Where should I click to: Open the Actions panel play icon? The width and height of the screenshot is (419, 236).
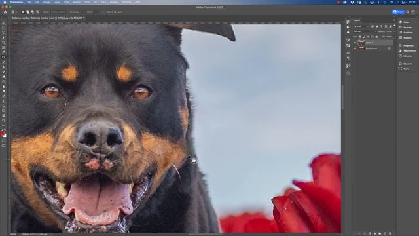point(348,27)
